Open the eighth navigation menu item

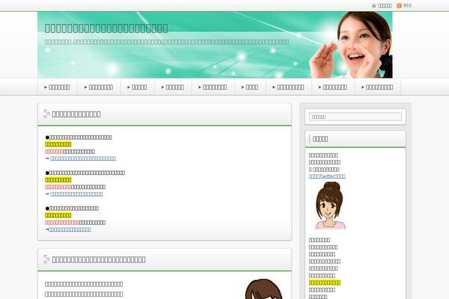pos(333,87)
